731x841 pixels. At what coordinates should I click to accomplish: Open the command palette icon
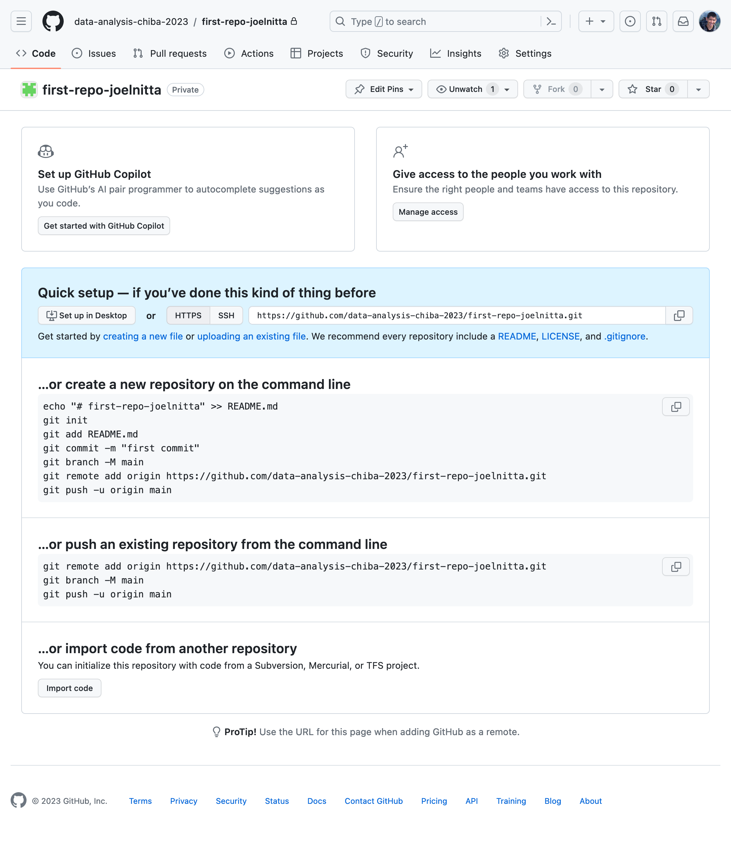coord(551,21)
